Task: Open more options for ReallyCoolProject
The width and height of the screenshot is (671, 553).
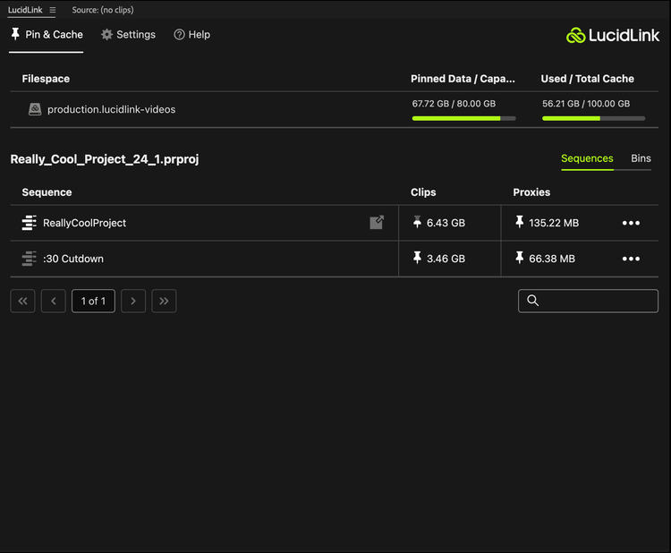Action: coord(631,223)
